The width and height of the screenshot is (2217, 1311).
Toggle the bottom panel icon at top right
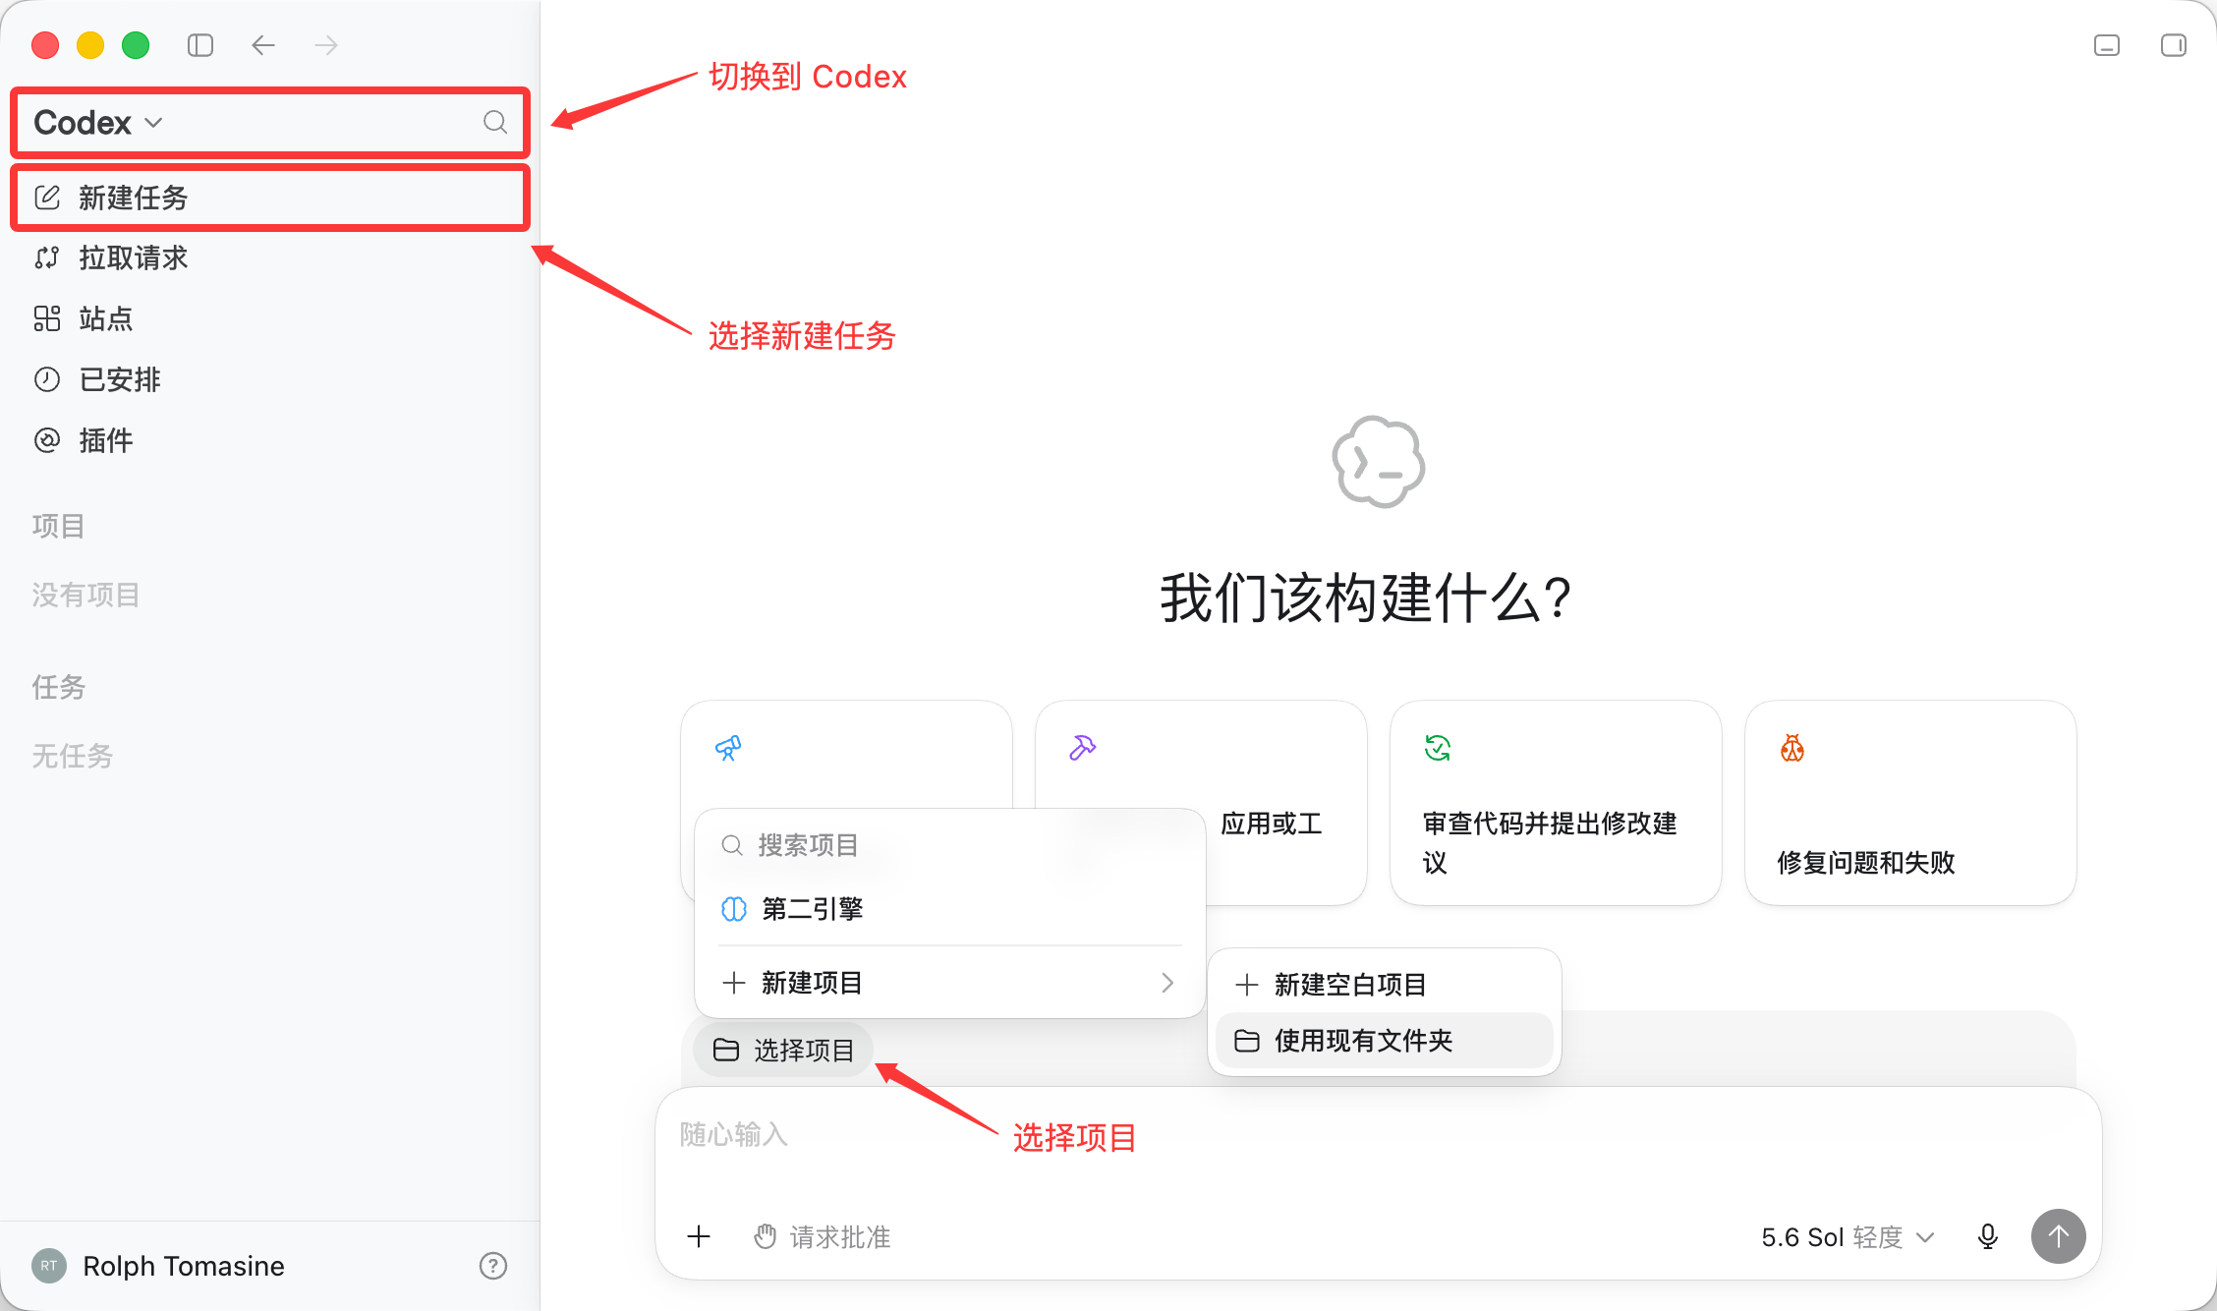pyautogui.click(x=2107, y=45)
